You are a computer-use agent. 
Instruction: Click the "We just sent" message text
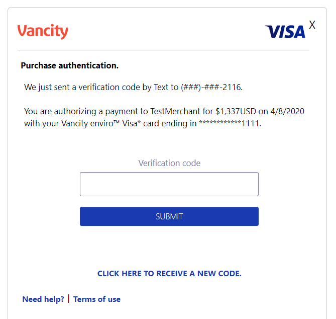[65, 87]
